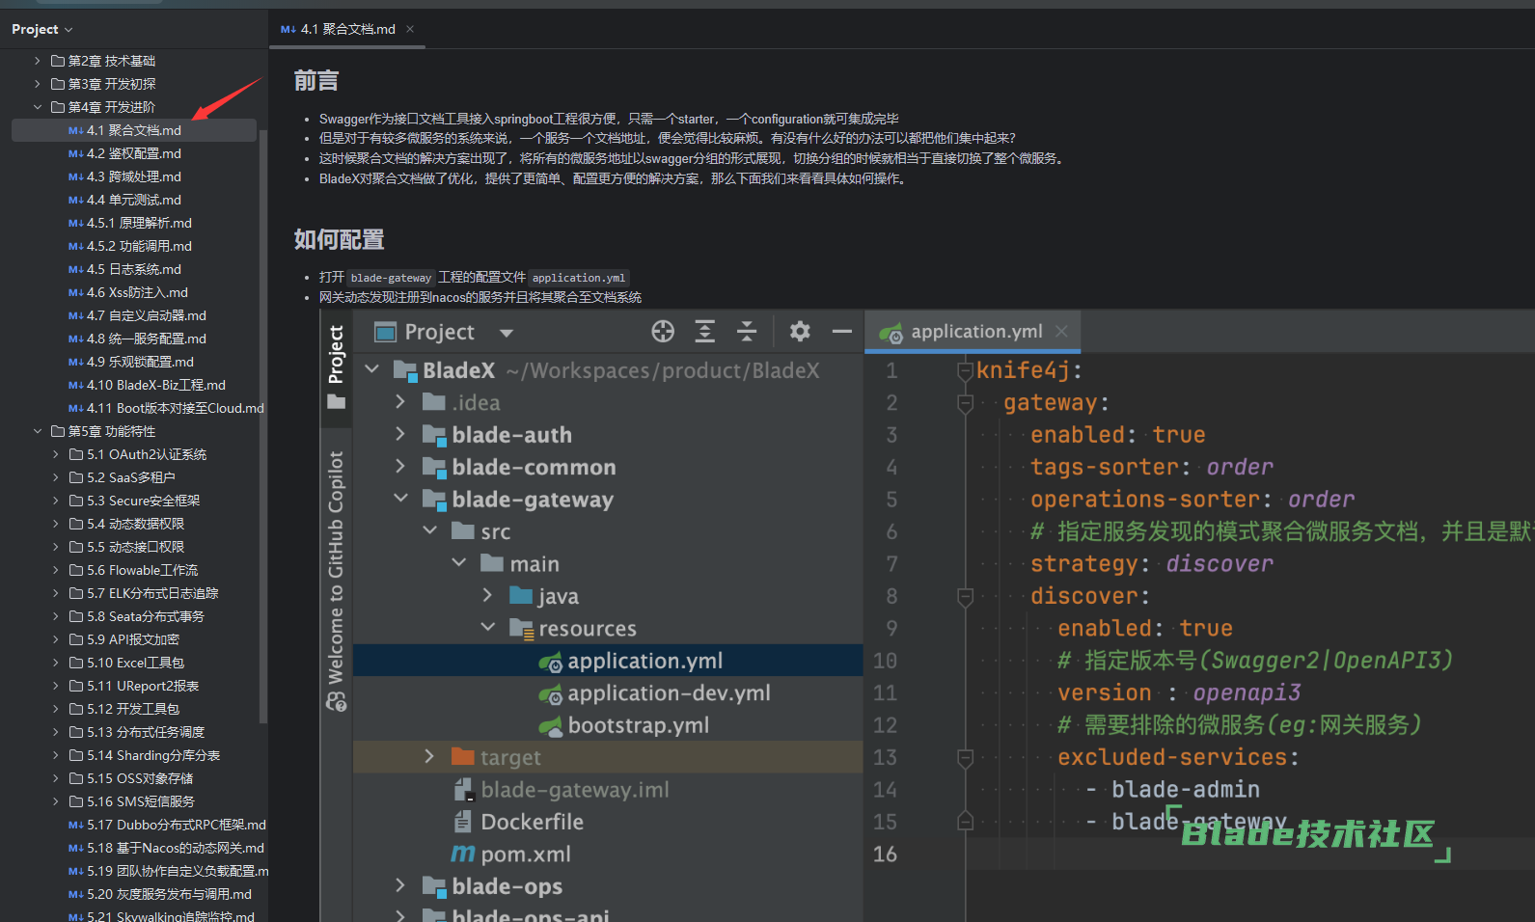Viewport: 1535px width, 922px height.
Task: Click the markdown icon of 5.17 Dubbo file
Action: 75,825
